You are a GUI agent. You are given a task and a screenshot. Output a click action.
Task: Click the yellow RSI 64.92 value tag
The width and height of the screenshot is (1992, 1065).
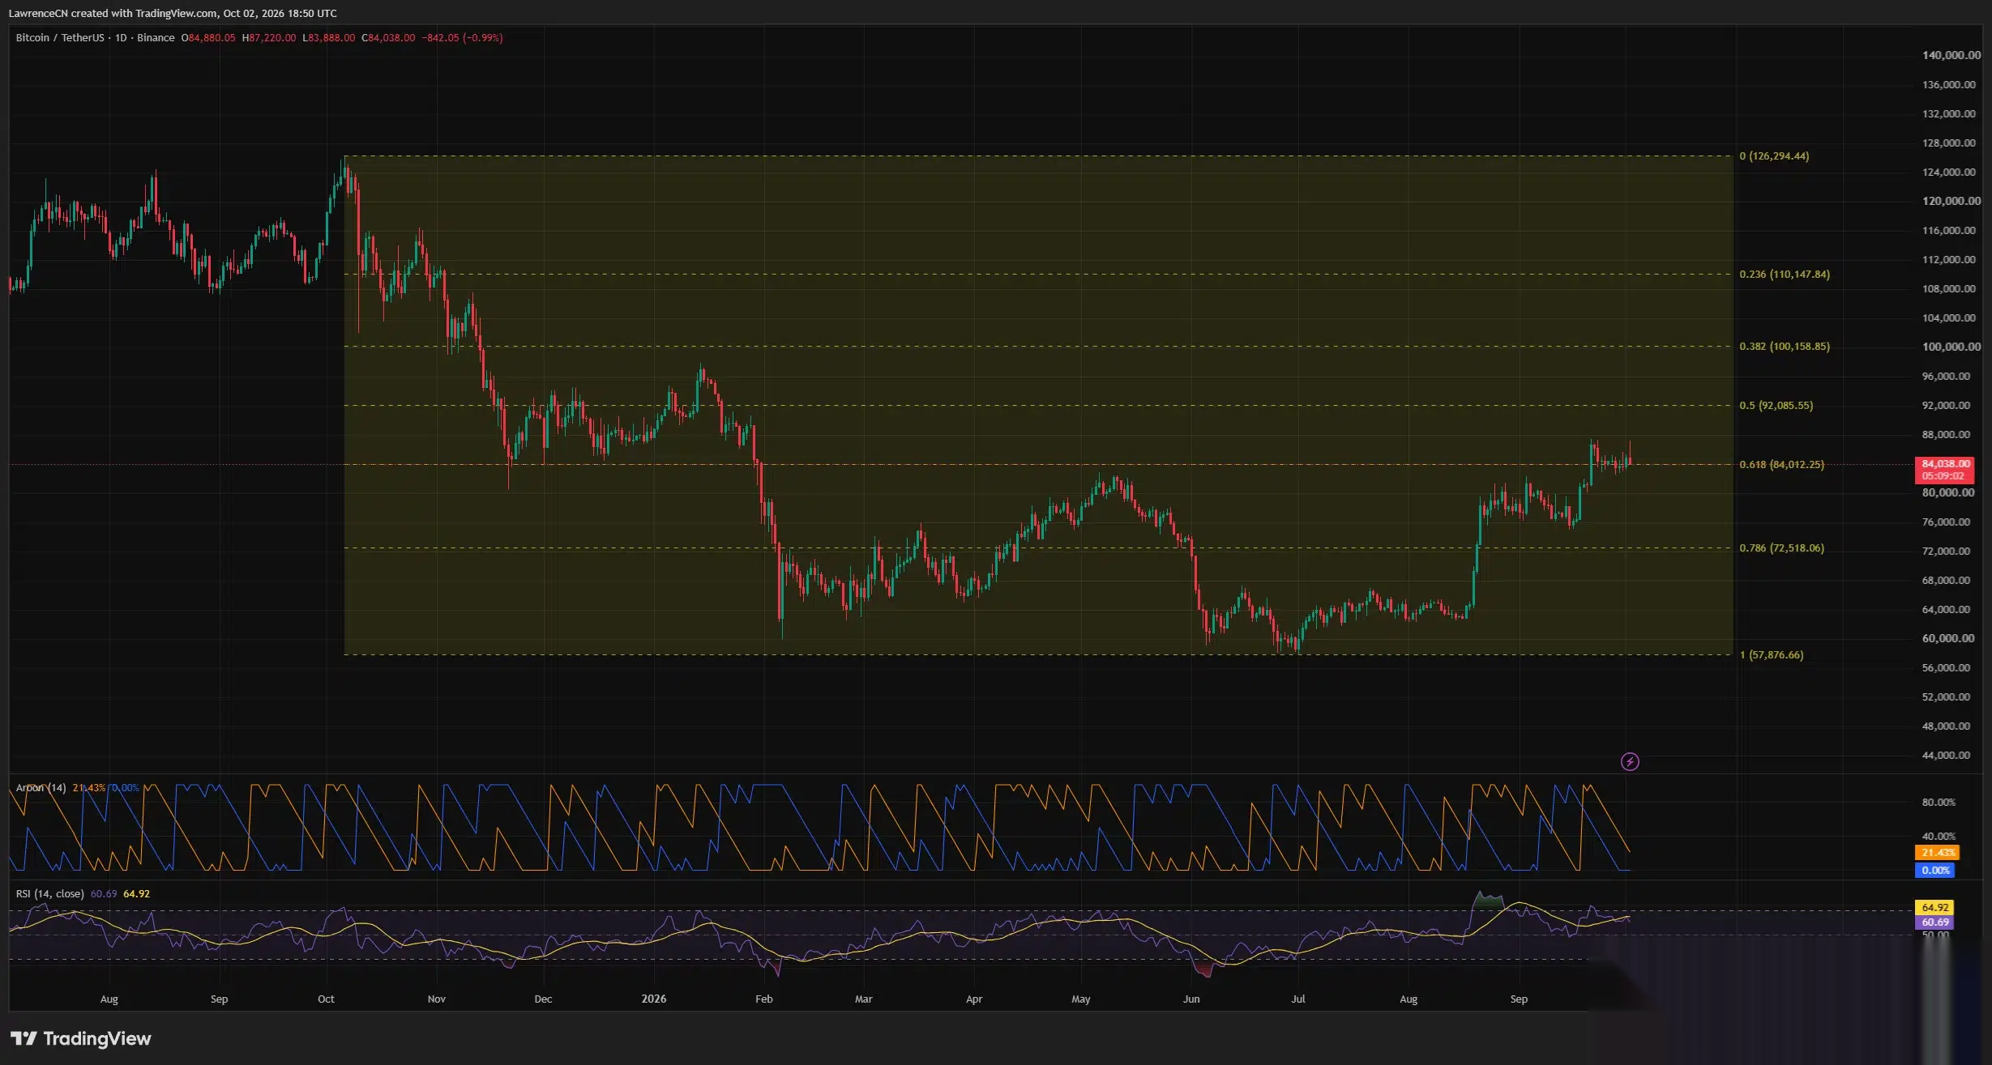(1934, 907)
